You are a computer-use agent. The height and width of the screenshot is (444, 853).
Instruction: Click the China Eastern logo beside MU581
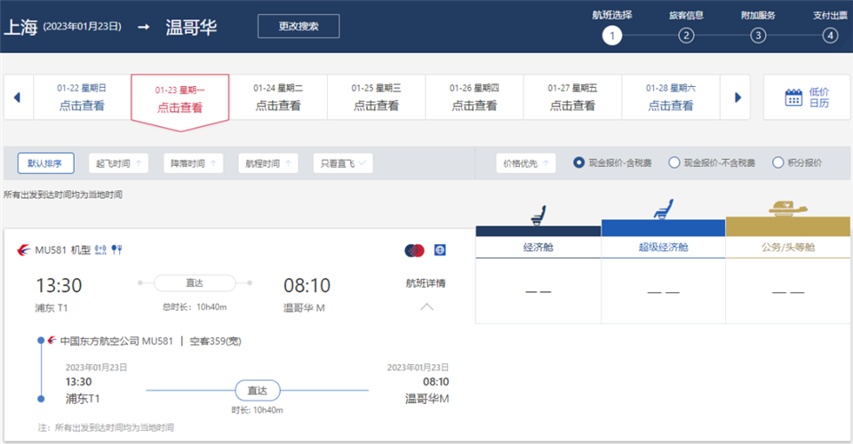tap(23, 250)
